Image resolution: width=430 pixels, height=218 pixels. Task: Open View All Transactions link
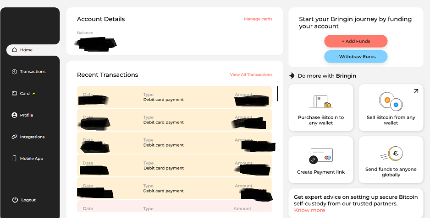click(x=251, y=74)
